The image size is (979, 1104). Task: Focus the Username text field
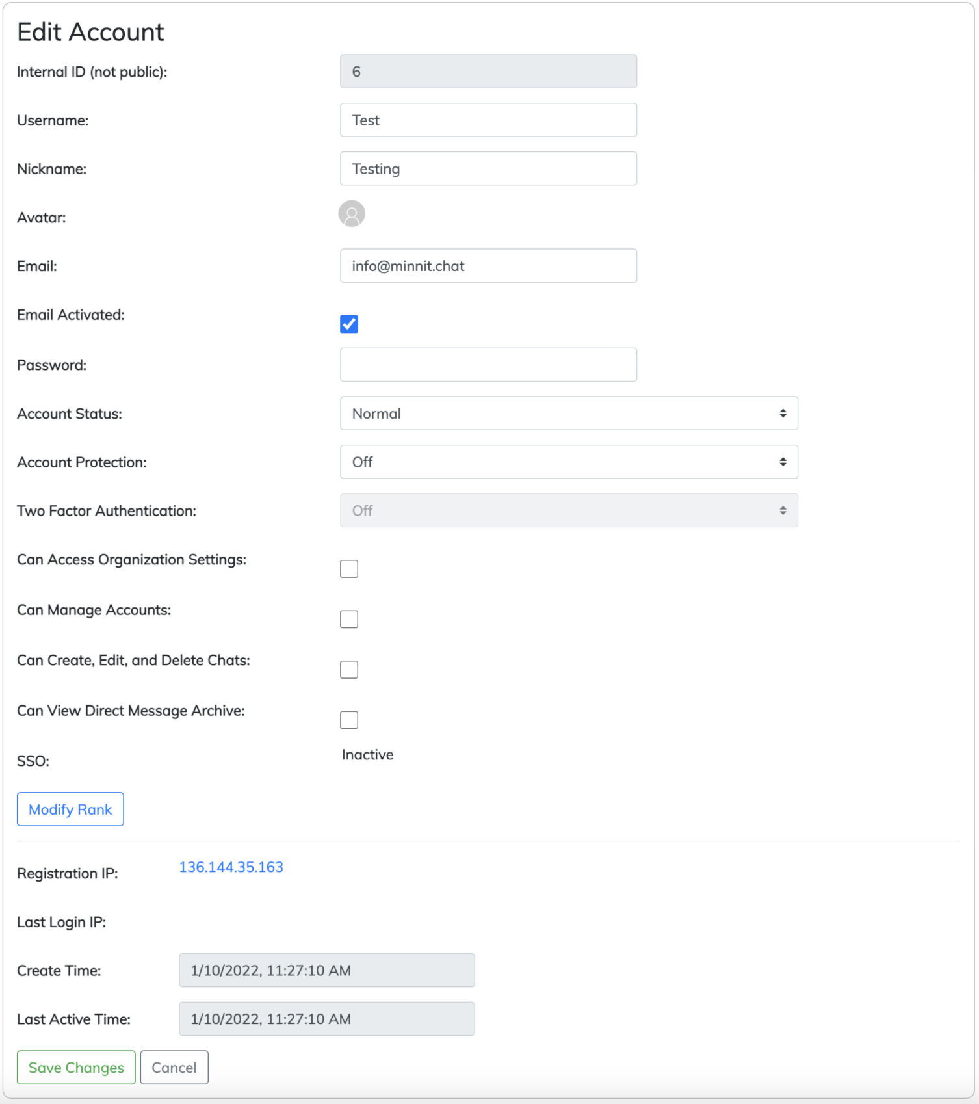point(488,120)
